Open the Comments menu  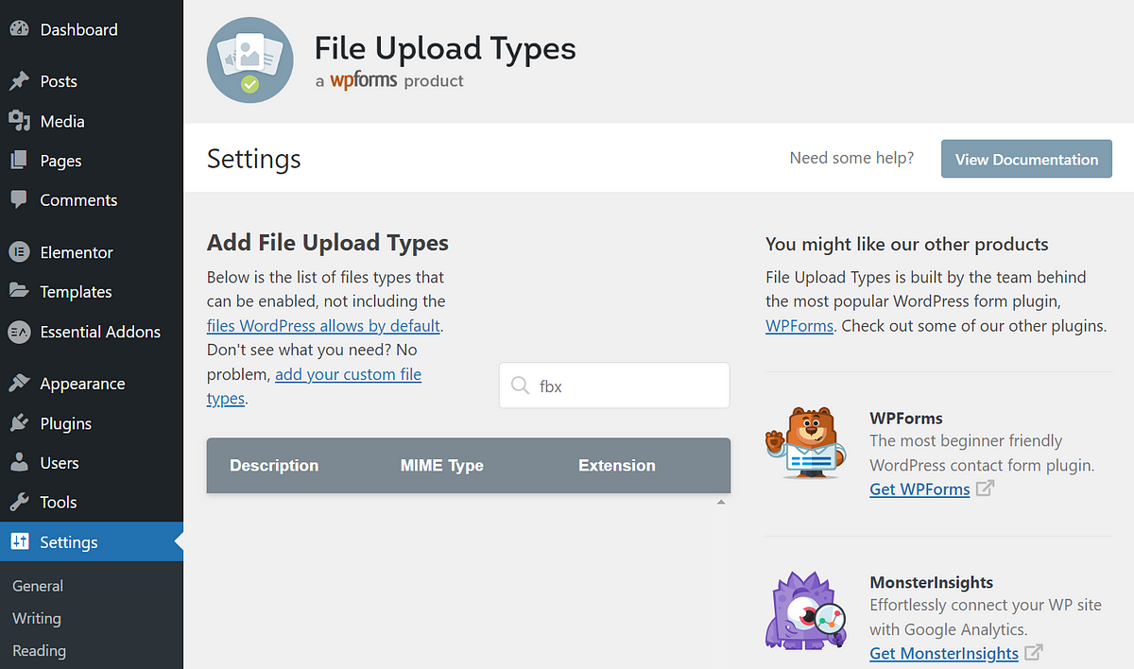tap(92, 200)
